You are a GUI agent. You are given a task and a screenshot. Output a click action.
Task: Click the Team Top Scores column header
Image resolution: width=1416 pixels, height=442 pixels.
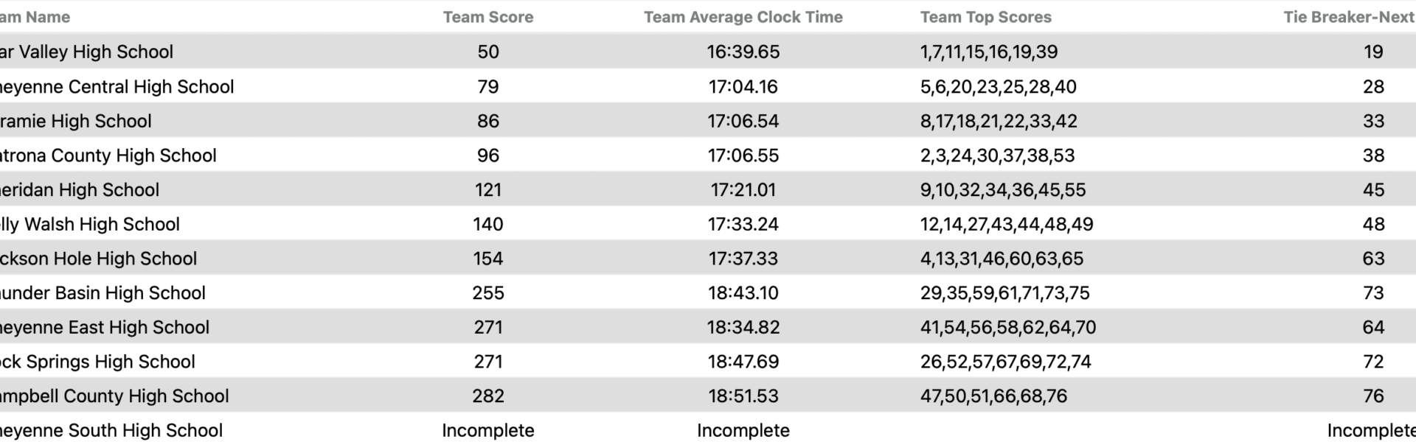pyautogui.click(x=985, y=17)
